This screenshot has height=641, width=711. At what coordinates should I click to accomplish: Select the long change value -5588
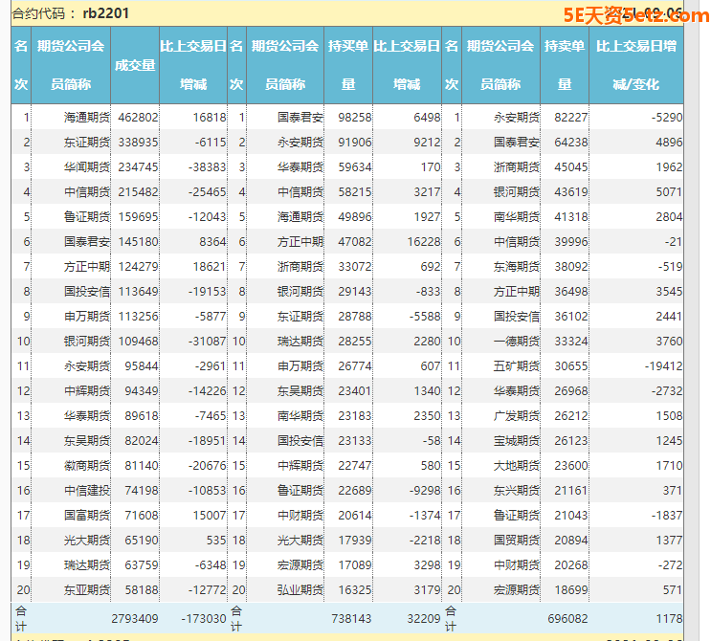pos(425,317)
